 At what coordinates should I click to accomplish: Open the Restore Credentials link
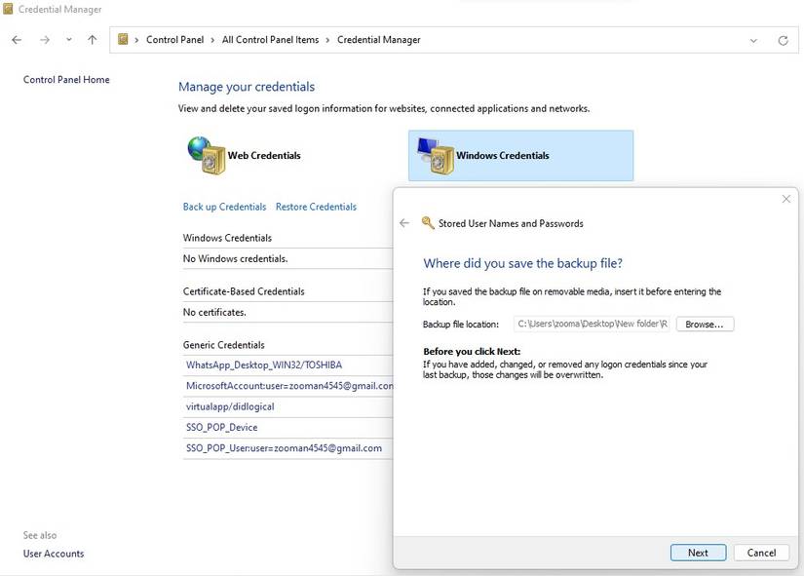[316, 207]
